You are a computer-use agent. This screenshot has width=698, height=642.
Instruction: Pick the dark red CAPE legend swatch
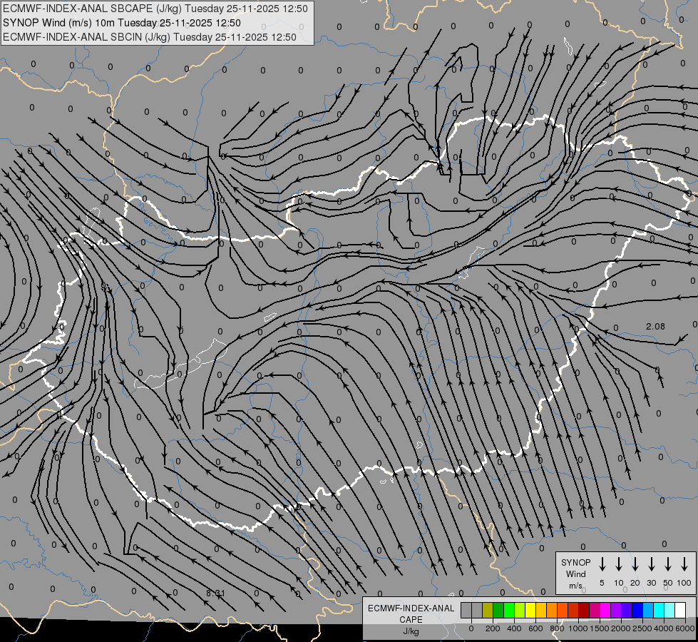pyautogui.click(x=584, y=610)
